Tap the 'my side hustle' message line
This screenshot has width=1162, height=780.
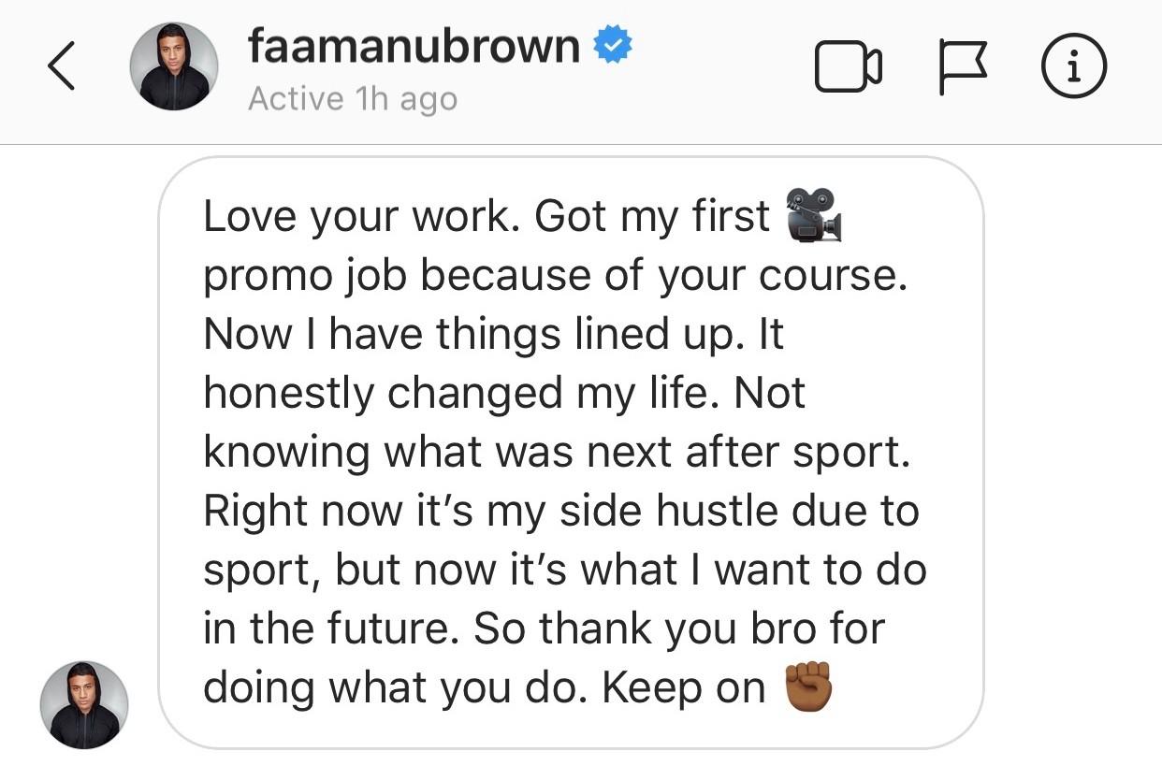(561, 512)
